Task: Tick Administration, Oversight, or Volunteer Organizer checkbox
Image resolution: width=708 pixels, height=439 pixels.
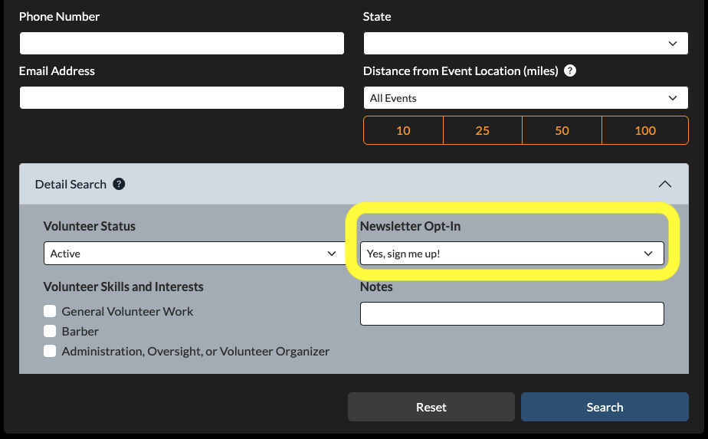Action: [50, 351]
